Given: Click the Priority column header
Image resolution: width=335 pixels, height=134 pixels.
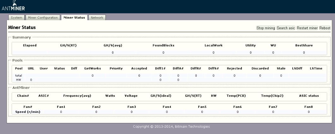Looking at the screenshot, I should pyautogui.click(x=116, y=68).
